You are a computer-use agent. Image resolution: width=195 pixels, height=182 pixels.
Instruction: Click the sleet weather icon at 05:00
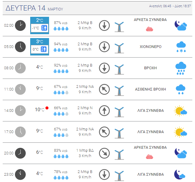point(181,47)
